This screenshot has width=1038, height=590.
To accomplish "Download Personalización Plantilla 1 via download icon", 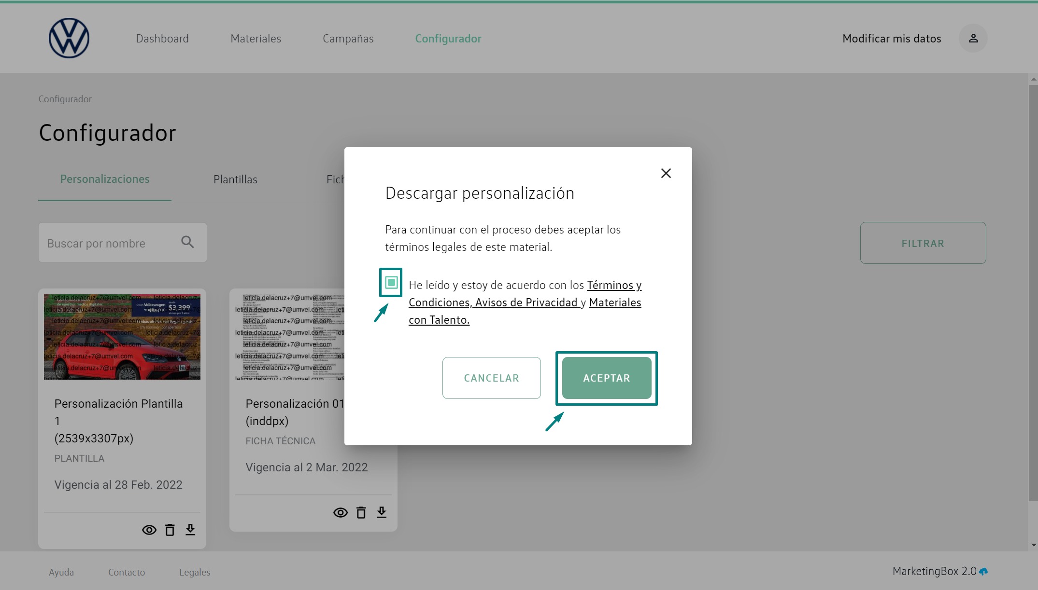I will pos(190,530).
